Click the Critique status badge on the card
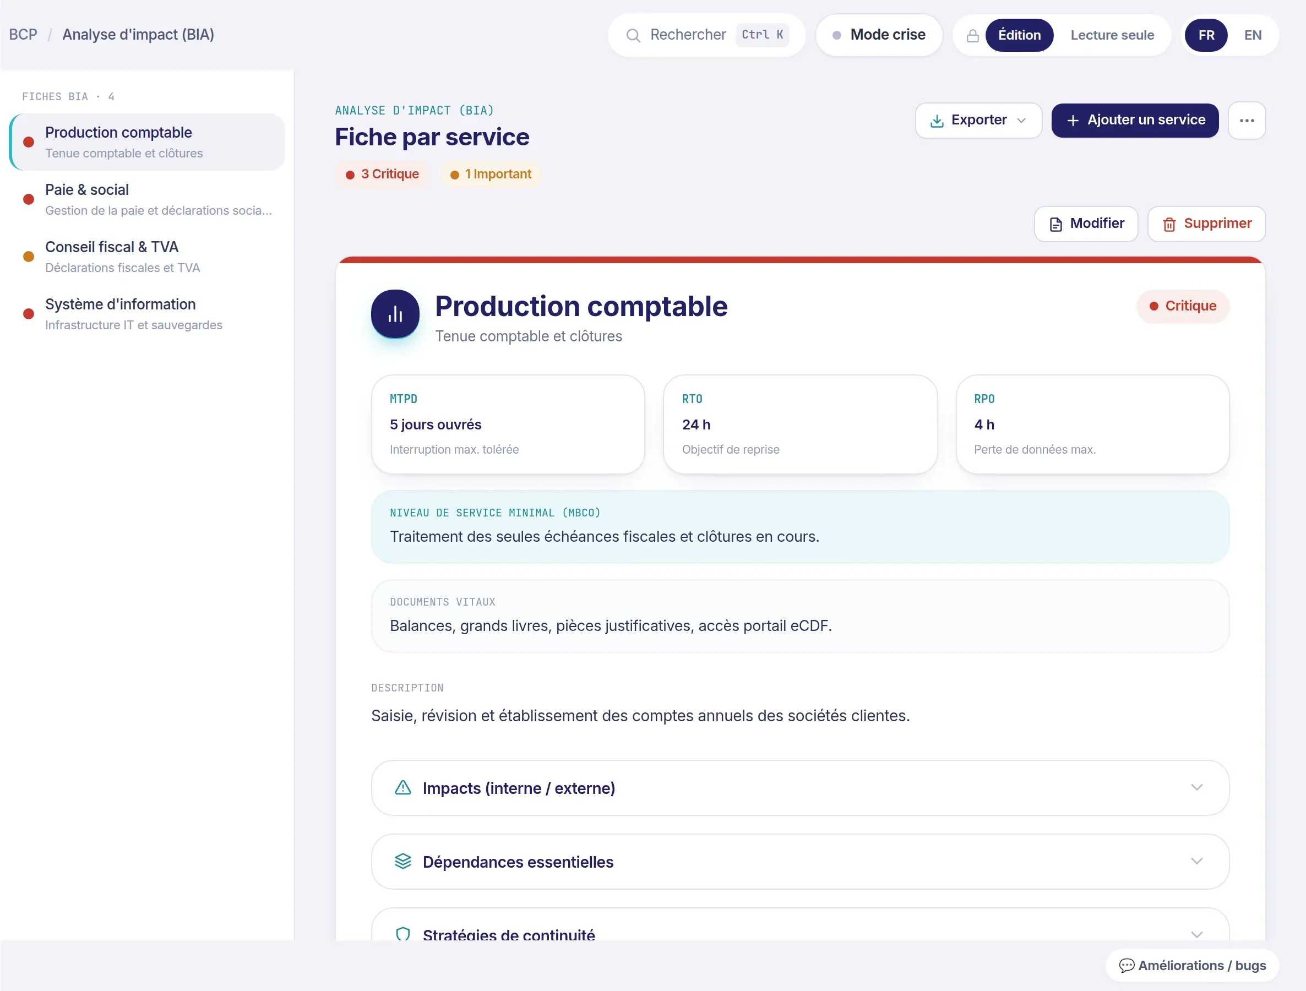This screenshot has width=1306, height=991. tap(1183, 306)
